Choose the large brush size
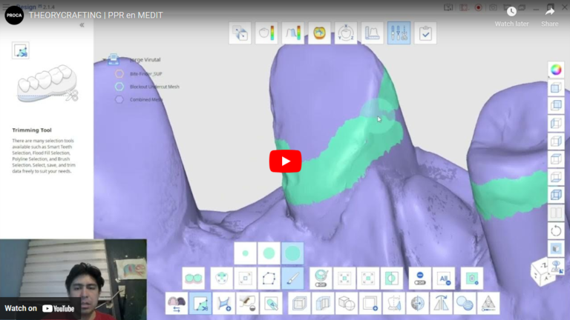The height and width of the screenshot is (320, 570). pos(292,253)
